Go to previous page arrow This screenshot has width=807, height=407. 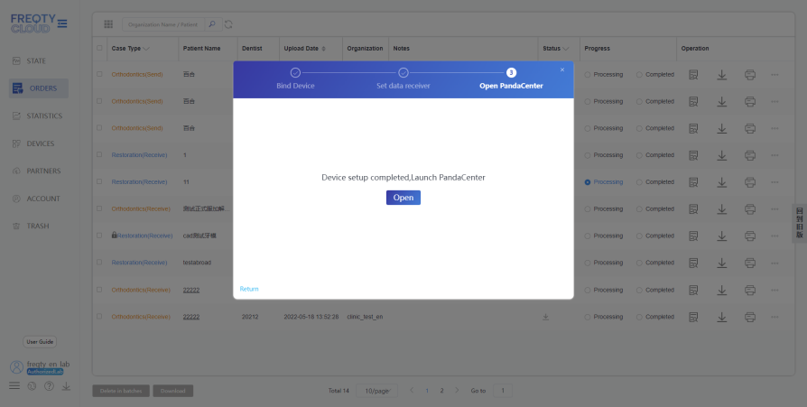coord(412,391)
